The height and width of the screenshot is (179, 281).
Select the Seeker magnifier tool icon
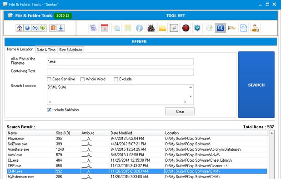point(220,28)
